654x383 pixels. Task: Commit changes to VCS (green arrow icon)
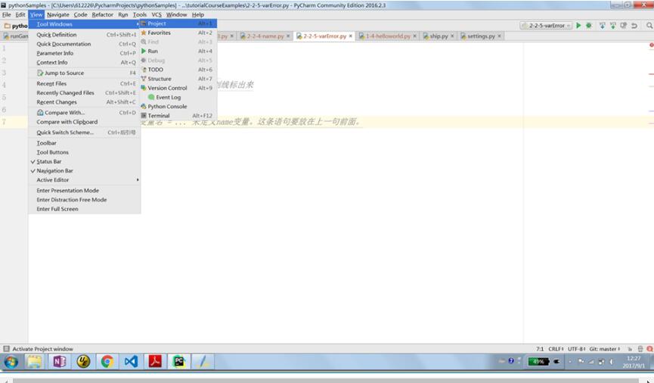(x=612, y=26)
